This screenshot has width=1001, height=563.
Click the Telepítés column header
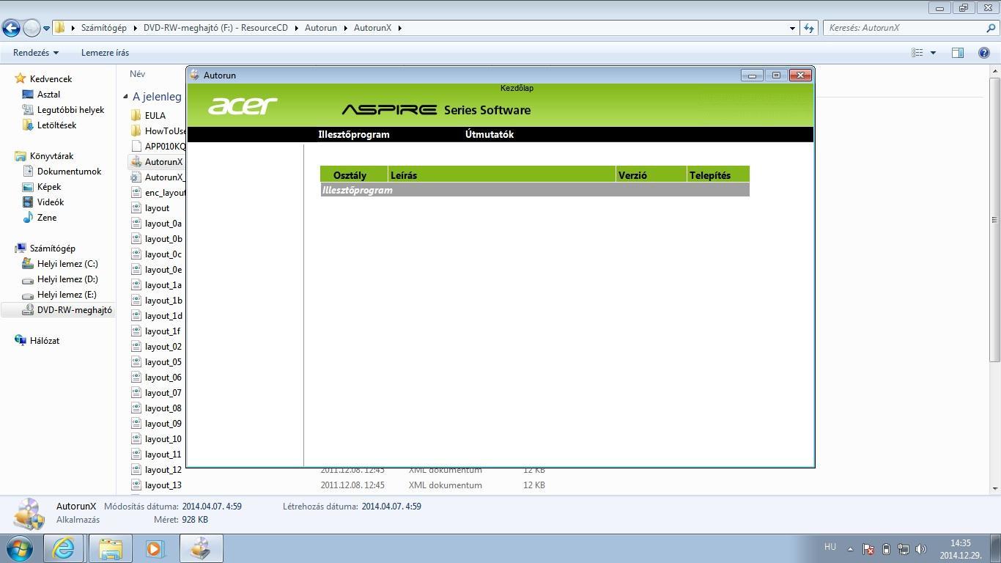pos(718,174)
